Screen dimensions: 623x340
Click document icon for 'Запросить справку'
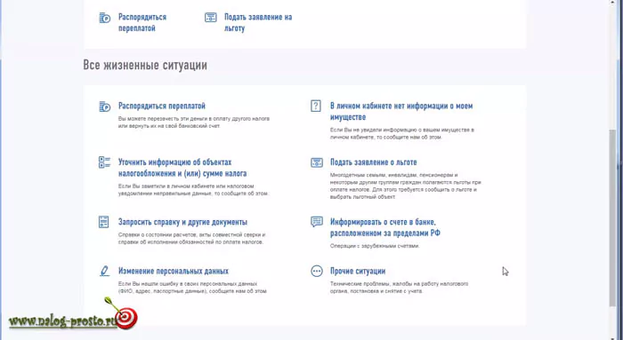(104, 222)
